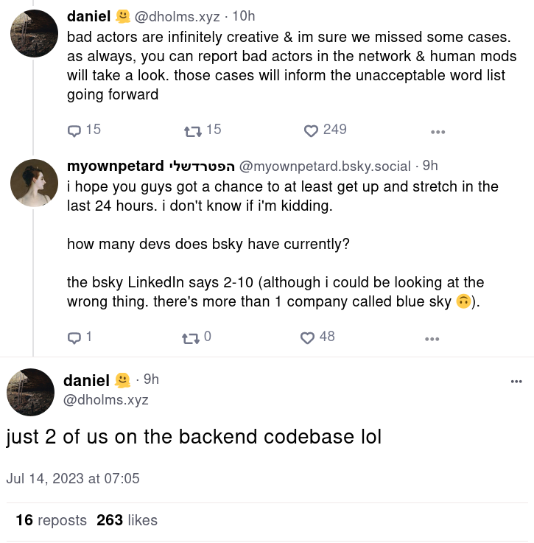Open more options on daniel's first post
The height and width of the screenshot is (543, 534).
438,132
